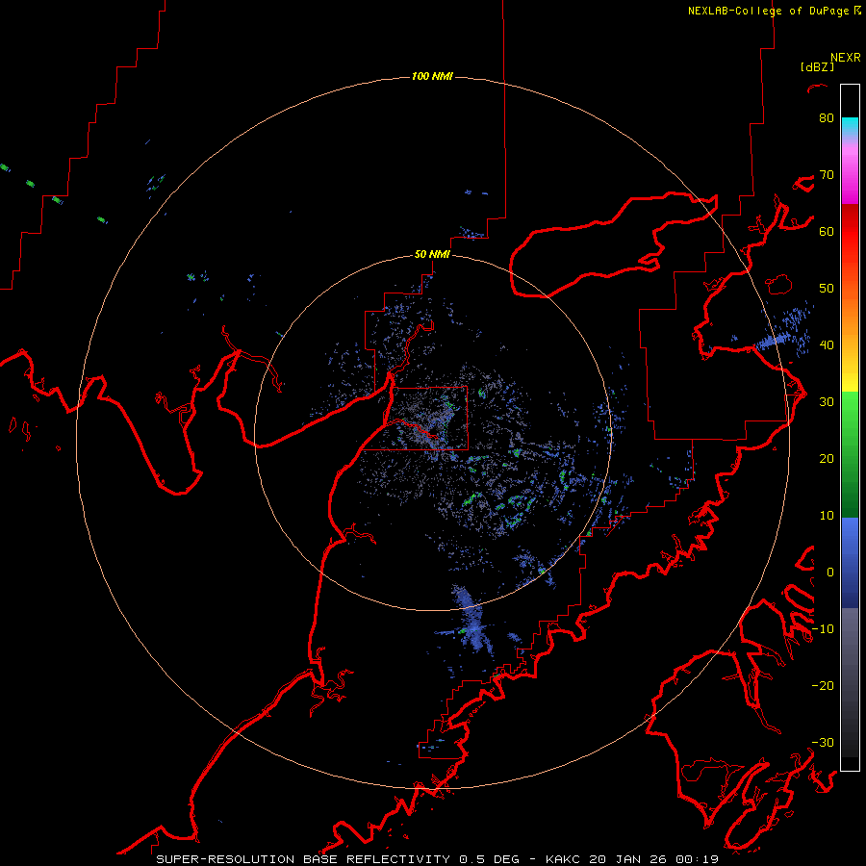The height and width of the screenshot is (866, 866).
Task: Click the 0 dBZ scale label
Action: tap(830, 573)
